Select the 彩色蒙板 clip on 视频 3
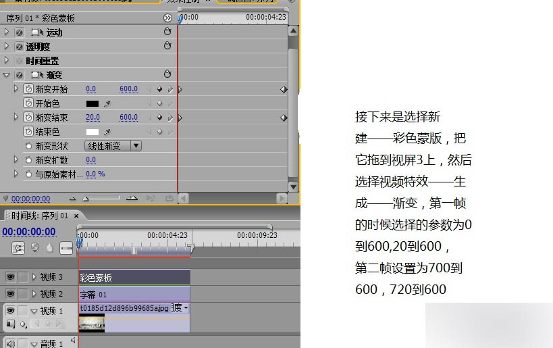This screenshot has width=553, height=348. click(134, 278)
